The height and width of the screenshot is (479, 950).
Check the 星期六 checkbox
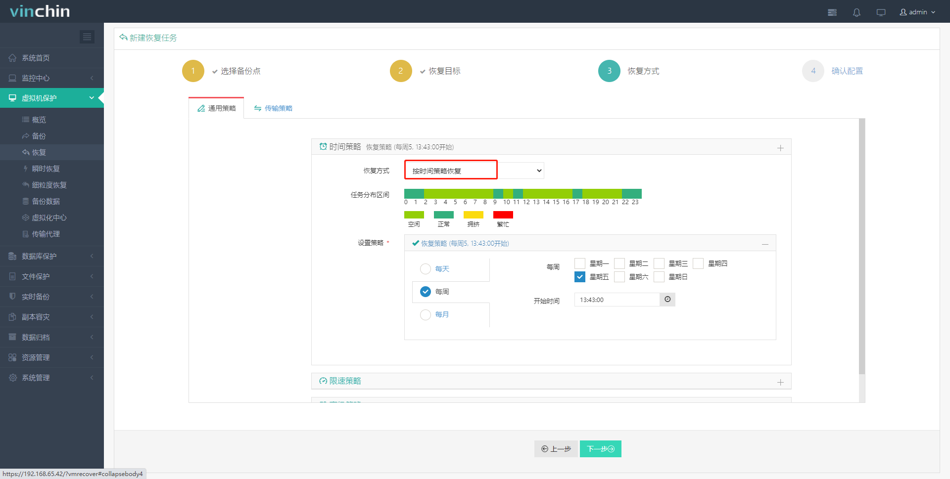coord(619,277)
